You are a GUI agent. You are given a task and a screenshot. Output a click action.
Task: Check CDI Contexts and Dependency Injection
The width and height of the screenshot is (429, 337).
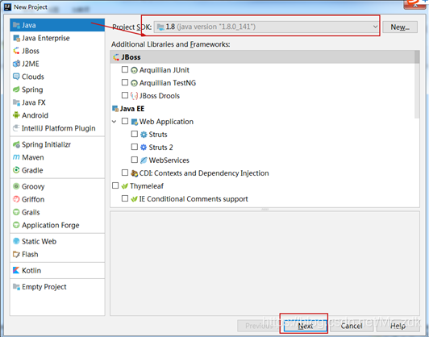click(125, 173)
